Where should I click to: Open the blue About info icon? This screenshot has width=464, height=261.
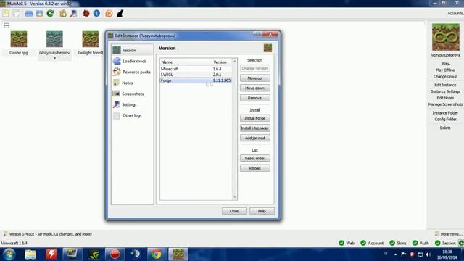pyautogui.click(x=96, y=14)
